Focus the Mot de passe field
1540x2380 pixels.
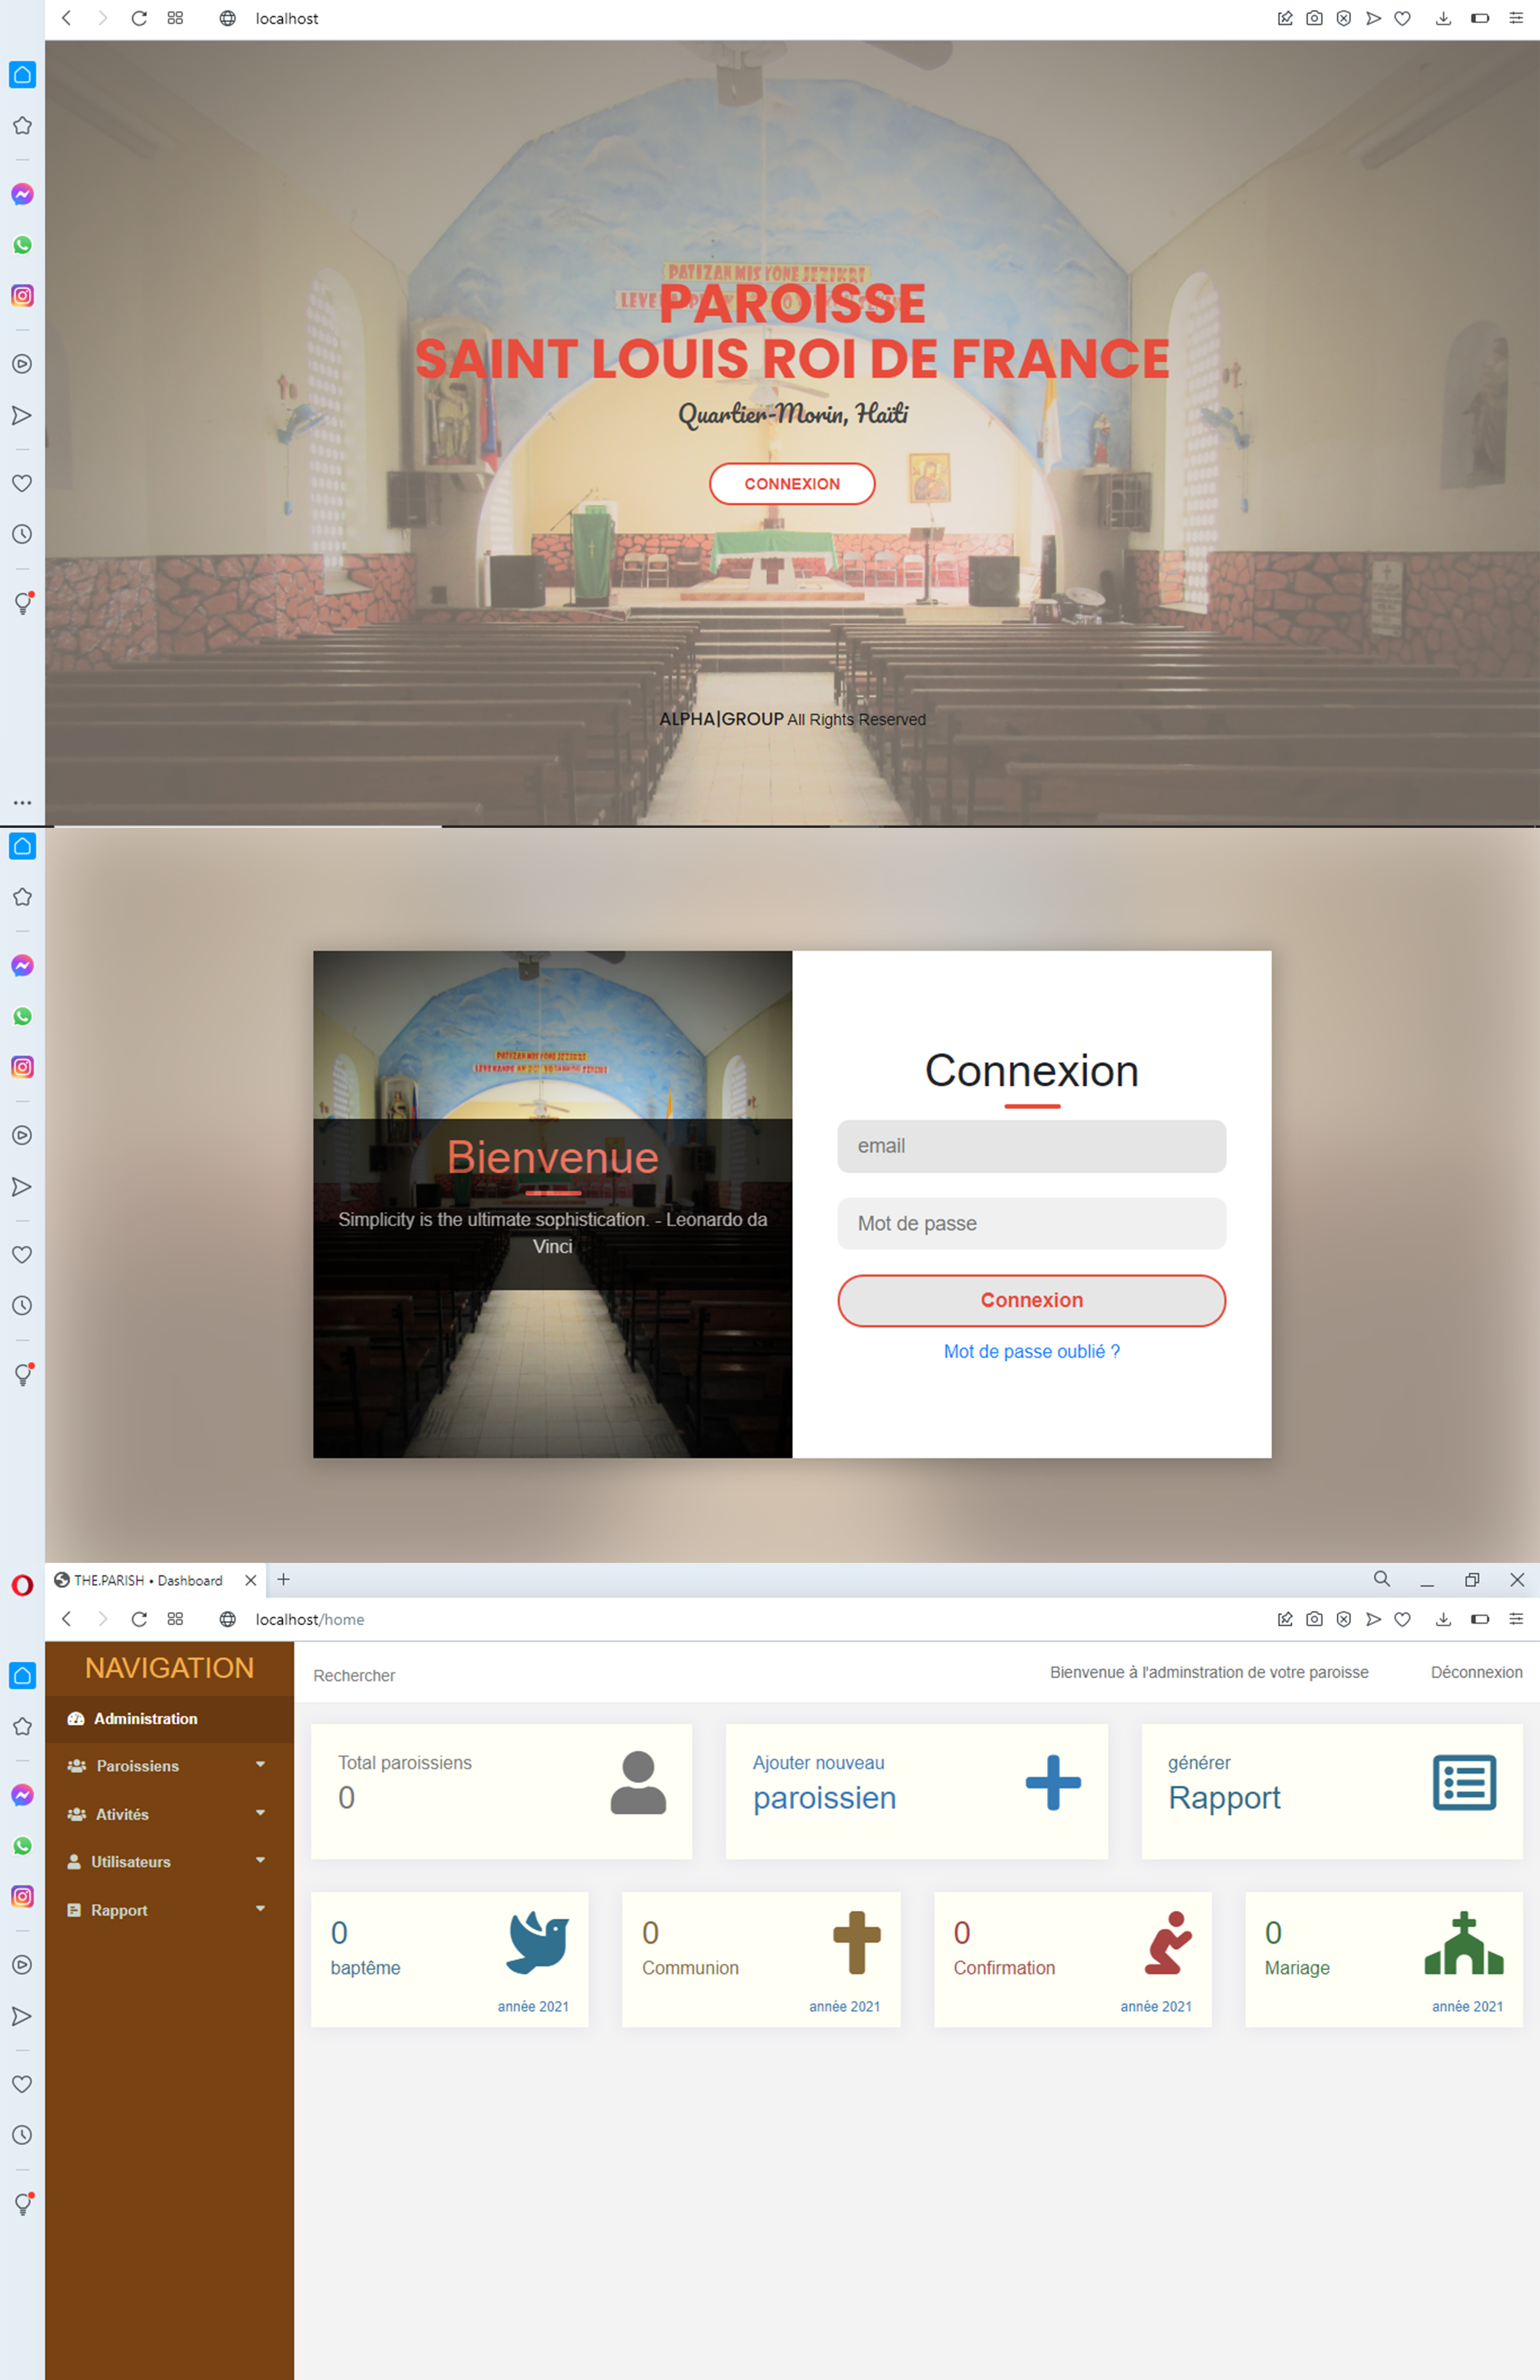1031,1223
